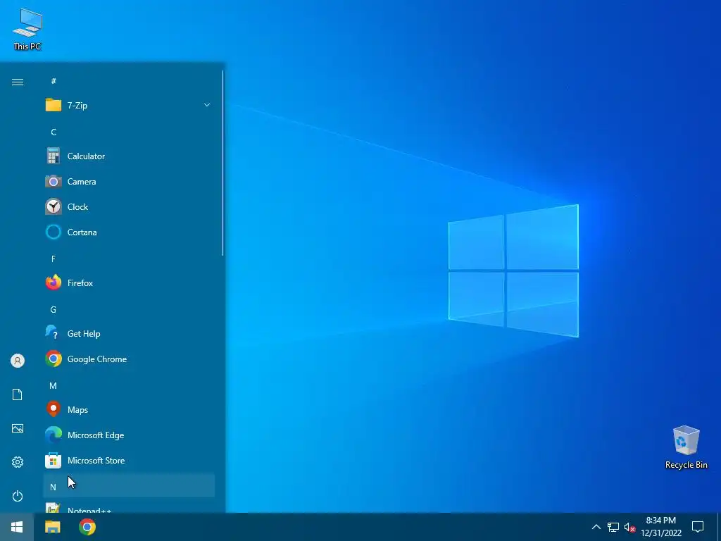The image size is (721, 541).
Task: Open Settings gear in Start sidebar
Action: tap(18, 462)
